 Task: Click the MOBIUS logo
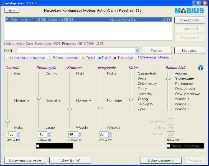coord(189,11)
